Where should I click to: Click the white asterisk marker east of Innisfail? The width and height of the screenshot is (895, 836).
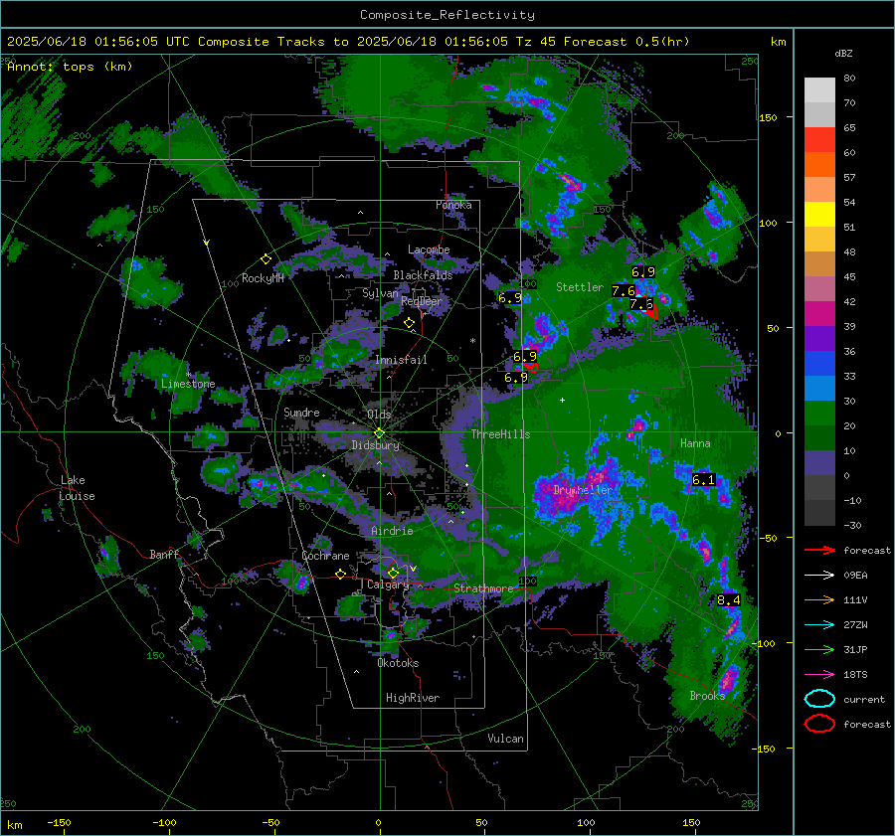pyautogui.click(x=472, y=341)
